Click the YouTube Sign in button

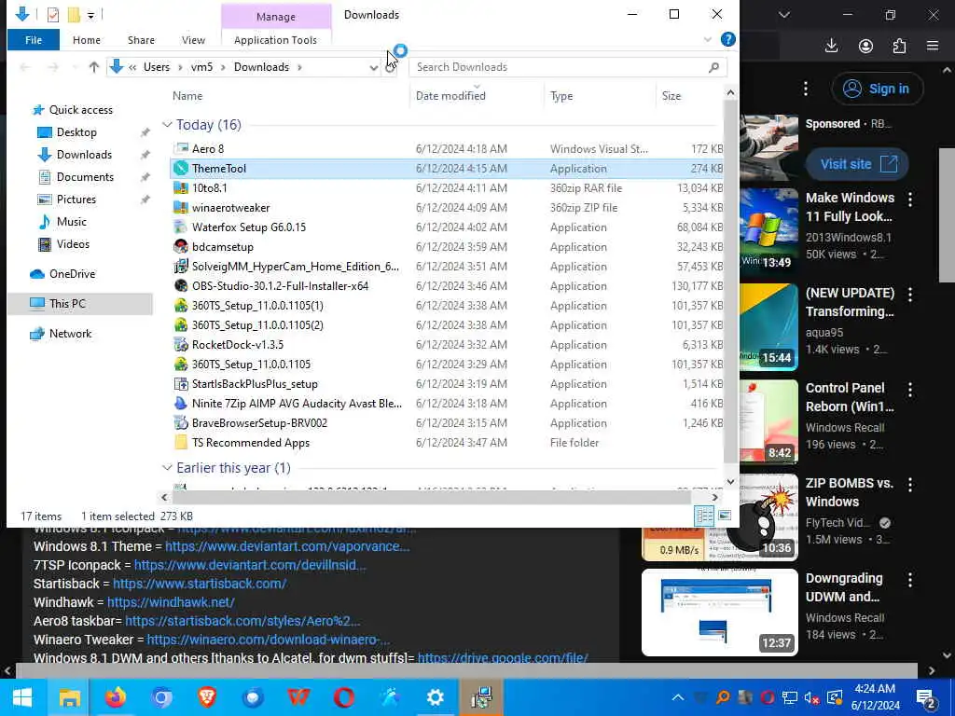(877, 89)
